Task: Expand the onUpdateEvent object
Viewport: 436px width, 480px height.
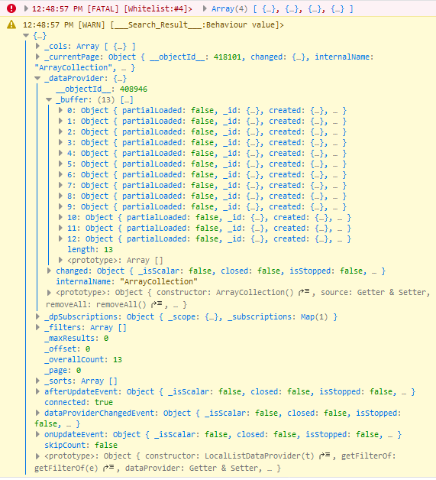Action: click(37, 434)
